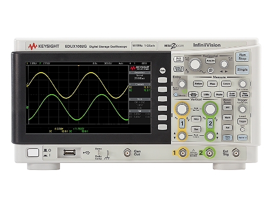This screenshot has width=270, height=203.
Task: Select the Default Setup button
Action: click(x=178, y=69)
